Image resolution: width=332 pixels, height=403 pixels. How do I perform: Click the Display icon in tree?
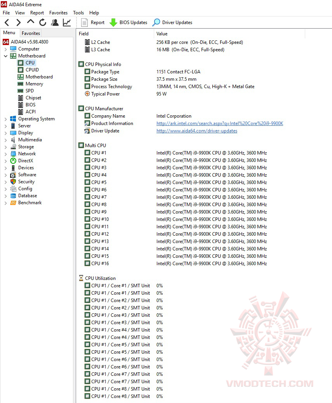point(13,133)
